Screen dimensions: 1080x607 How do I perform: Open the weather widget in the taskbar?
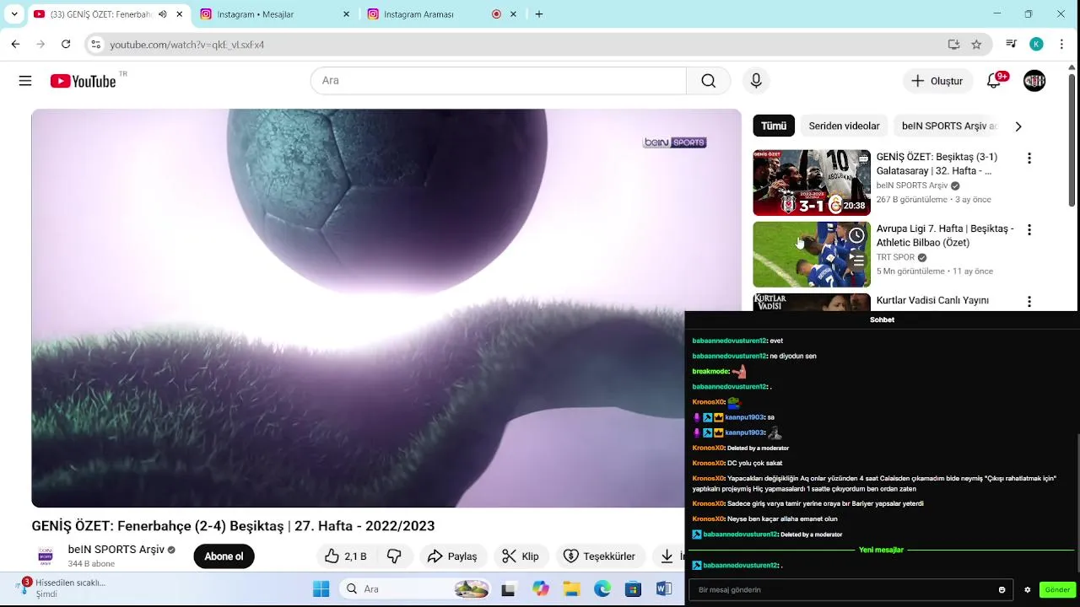pos(61,588)
